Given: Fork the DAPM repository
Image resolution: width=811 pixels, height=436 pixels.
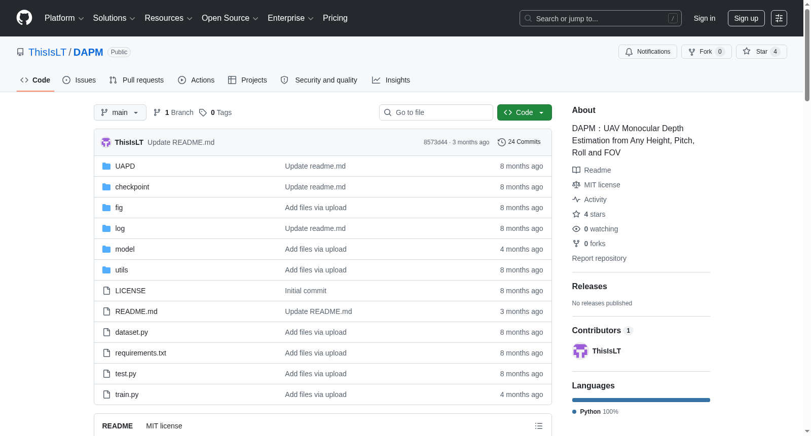Looking at the screenshot, I should point(707,52).
